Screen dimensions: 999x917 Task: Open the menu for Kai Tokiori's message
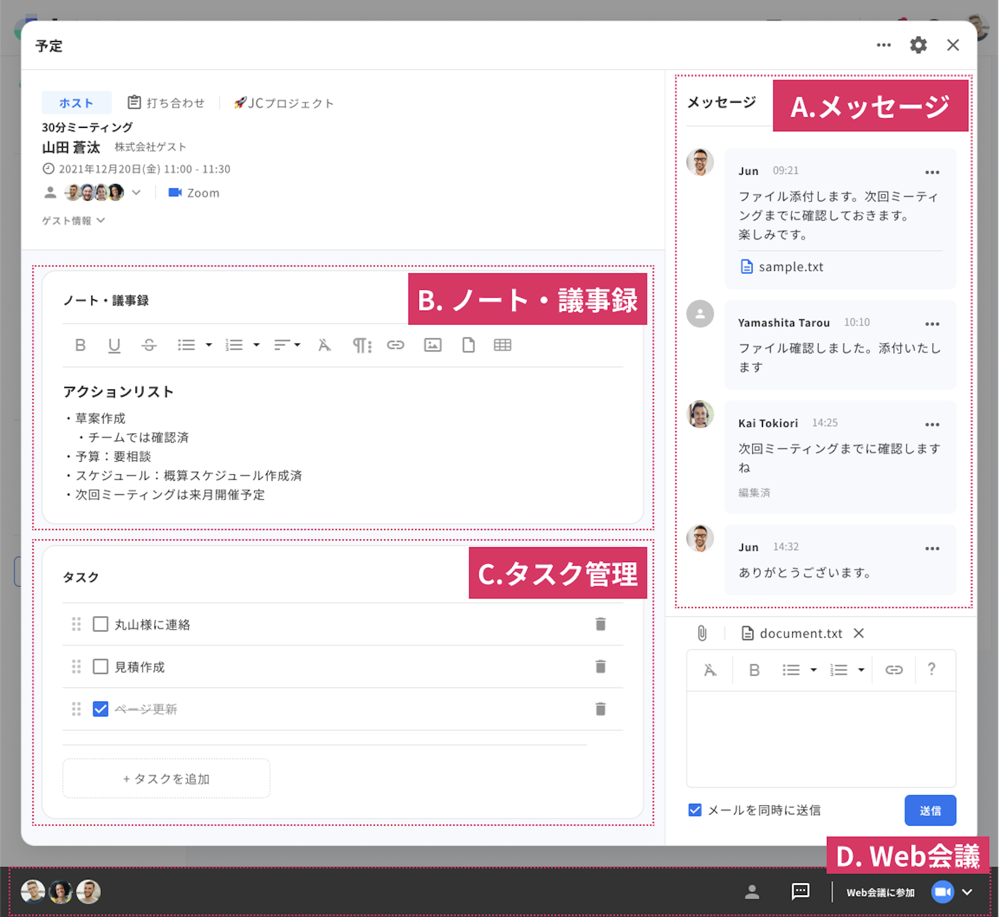[932, 424]
